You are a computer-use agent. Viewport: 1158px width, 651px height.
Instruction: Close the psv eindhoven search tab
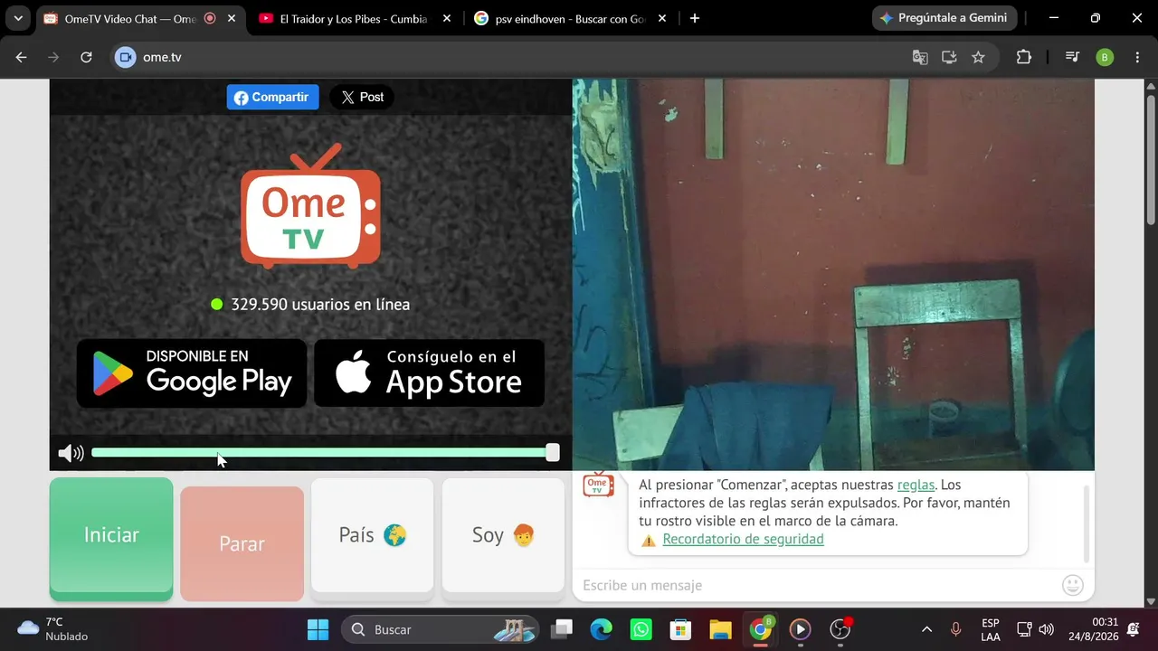pos(662,19)
